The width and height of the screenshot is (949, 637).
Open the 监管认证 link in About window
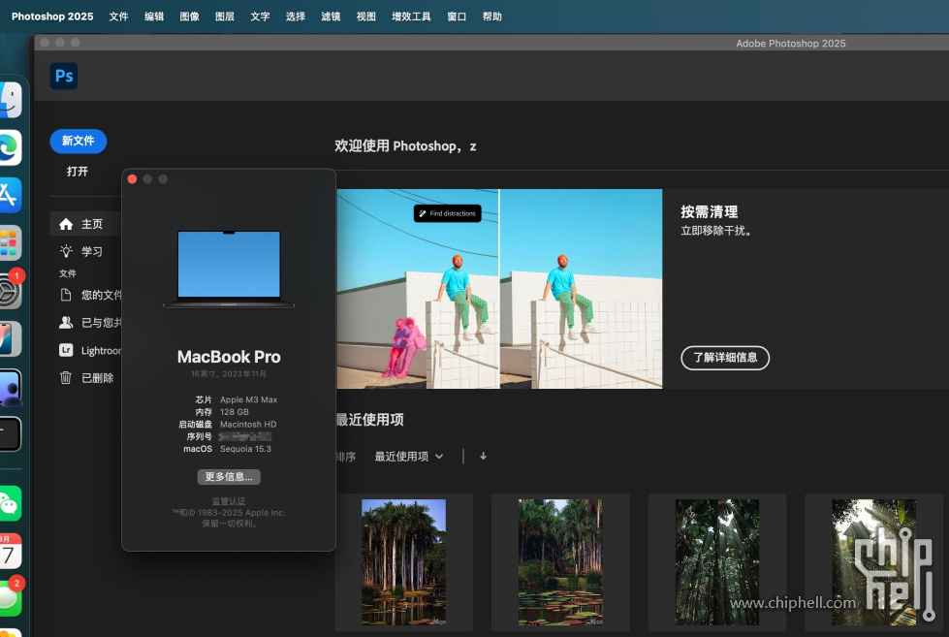point(229,500)
